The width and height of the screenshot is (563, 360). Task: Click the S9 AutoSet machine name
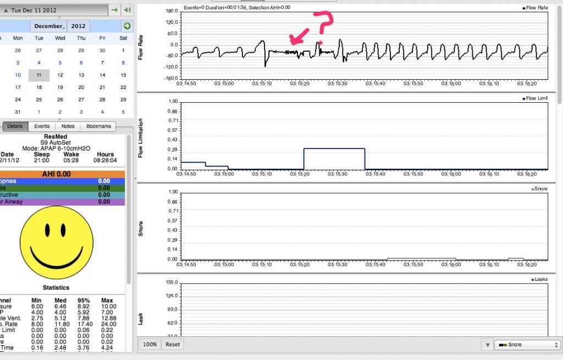pyautogui.click(x=56, y=142)
